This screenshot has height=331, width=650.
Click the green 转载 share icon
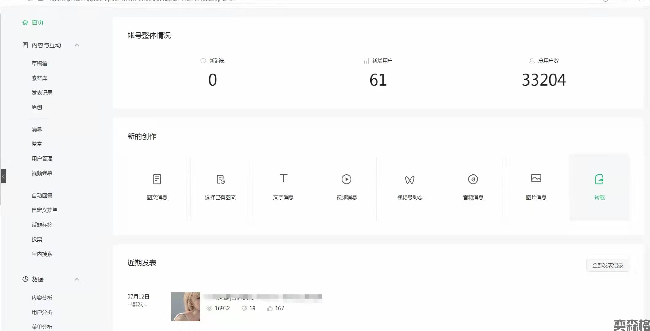pyautogui.click(x=599, y=179)
